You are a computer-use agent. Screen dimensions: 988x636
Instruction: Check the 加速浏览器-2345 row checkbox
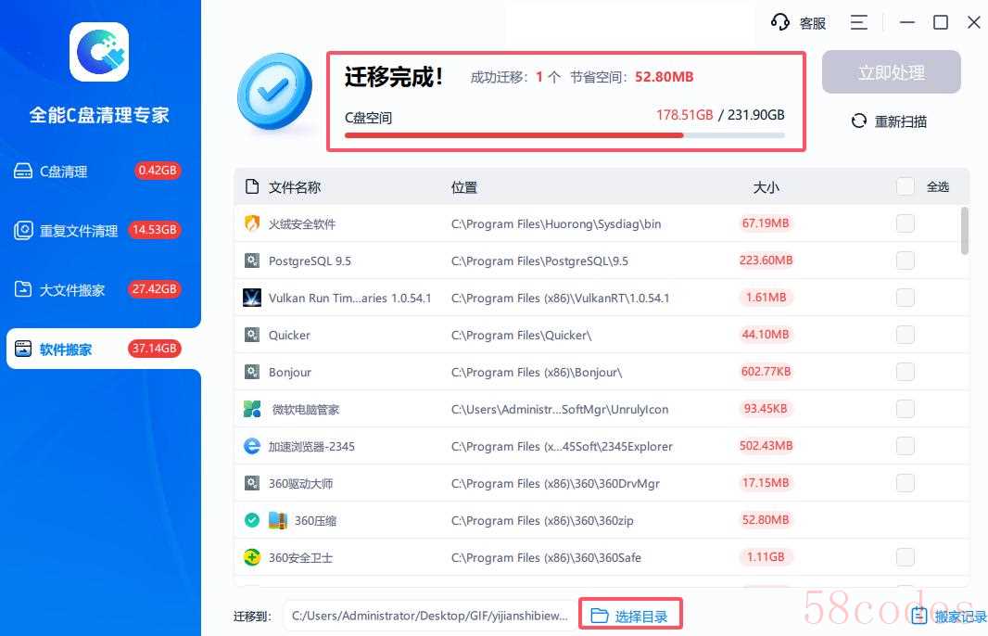906,446
